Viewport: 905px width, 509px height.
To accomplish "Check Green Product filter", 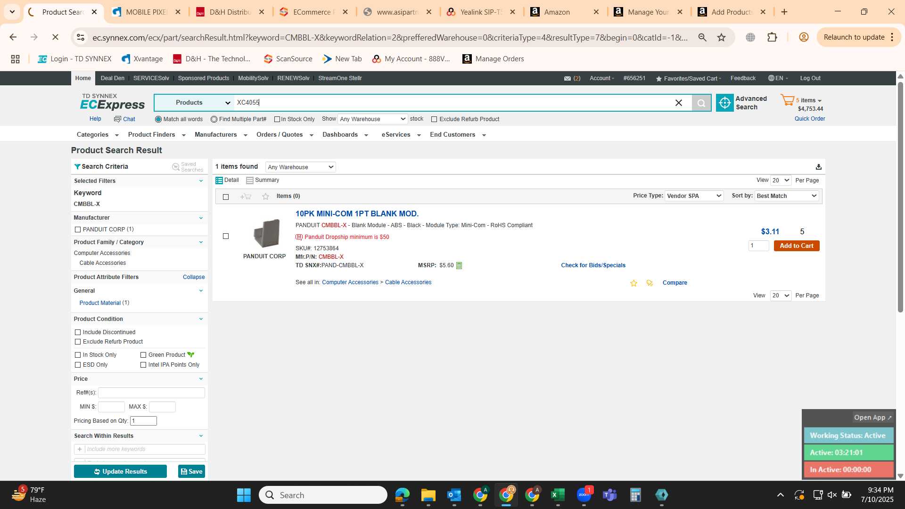I will coord(143,355).
